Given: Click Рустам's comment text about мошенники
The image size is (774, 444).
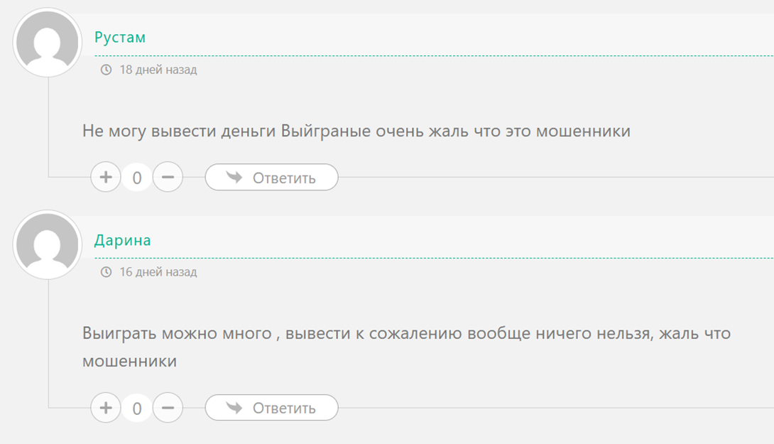Looking at the screenshot, I should (x=356, y=131).
